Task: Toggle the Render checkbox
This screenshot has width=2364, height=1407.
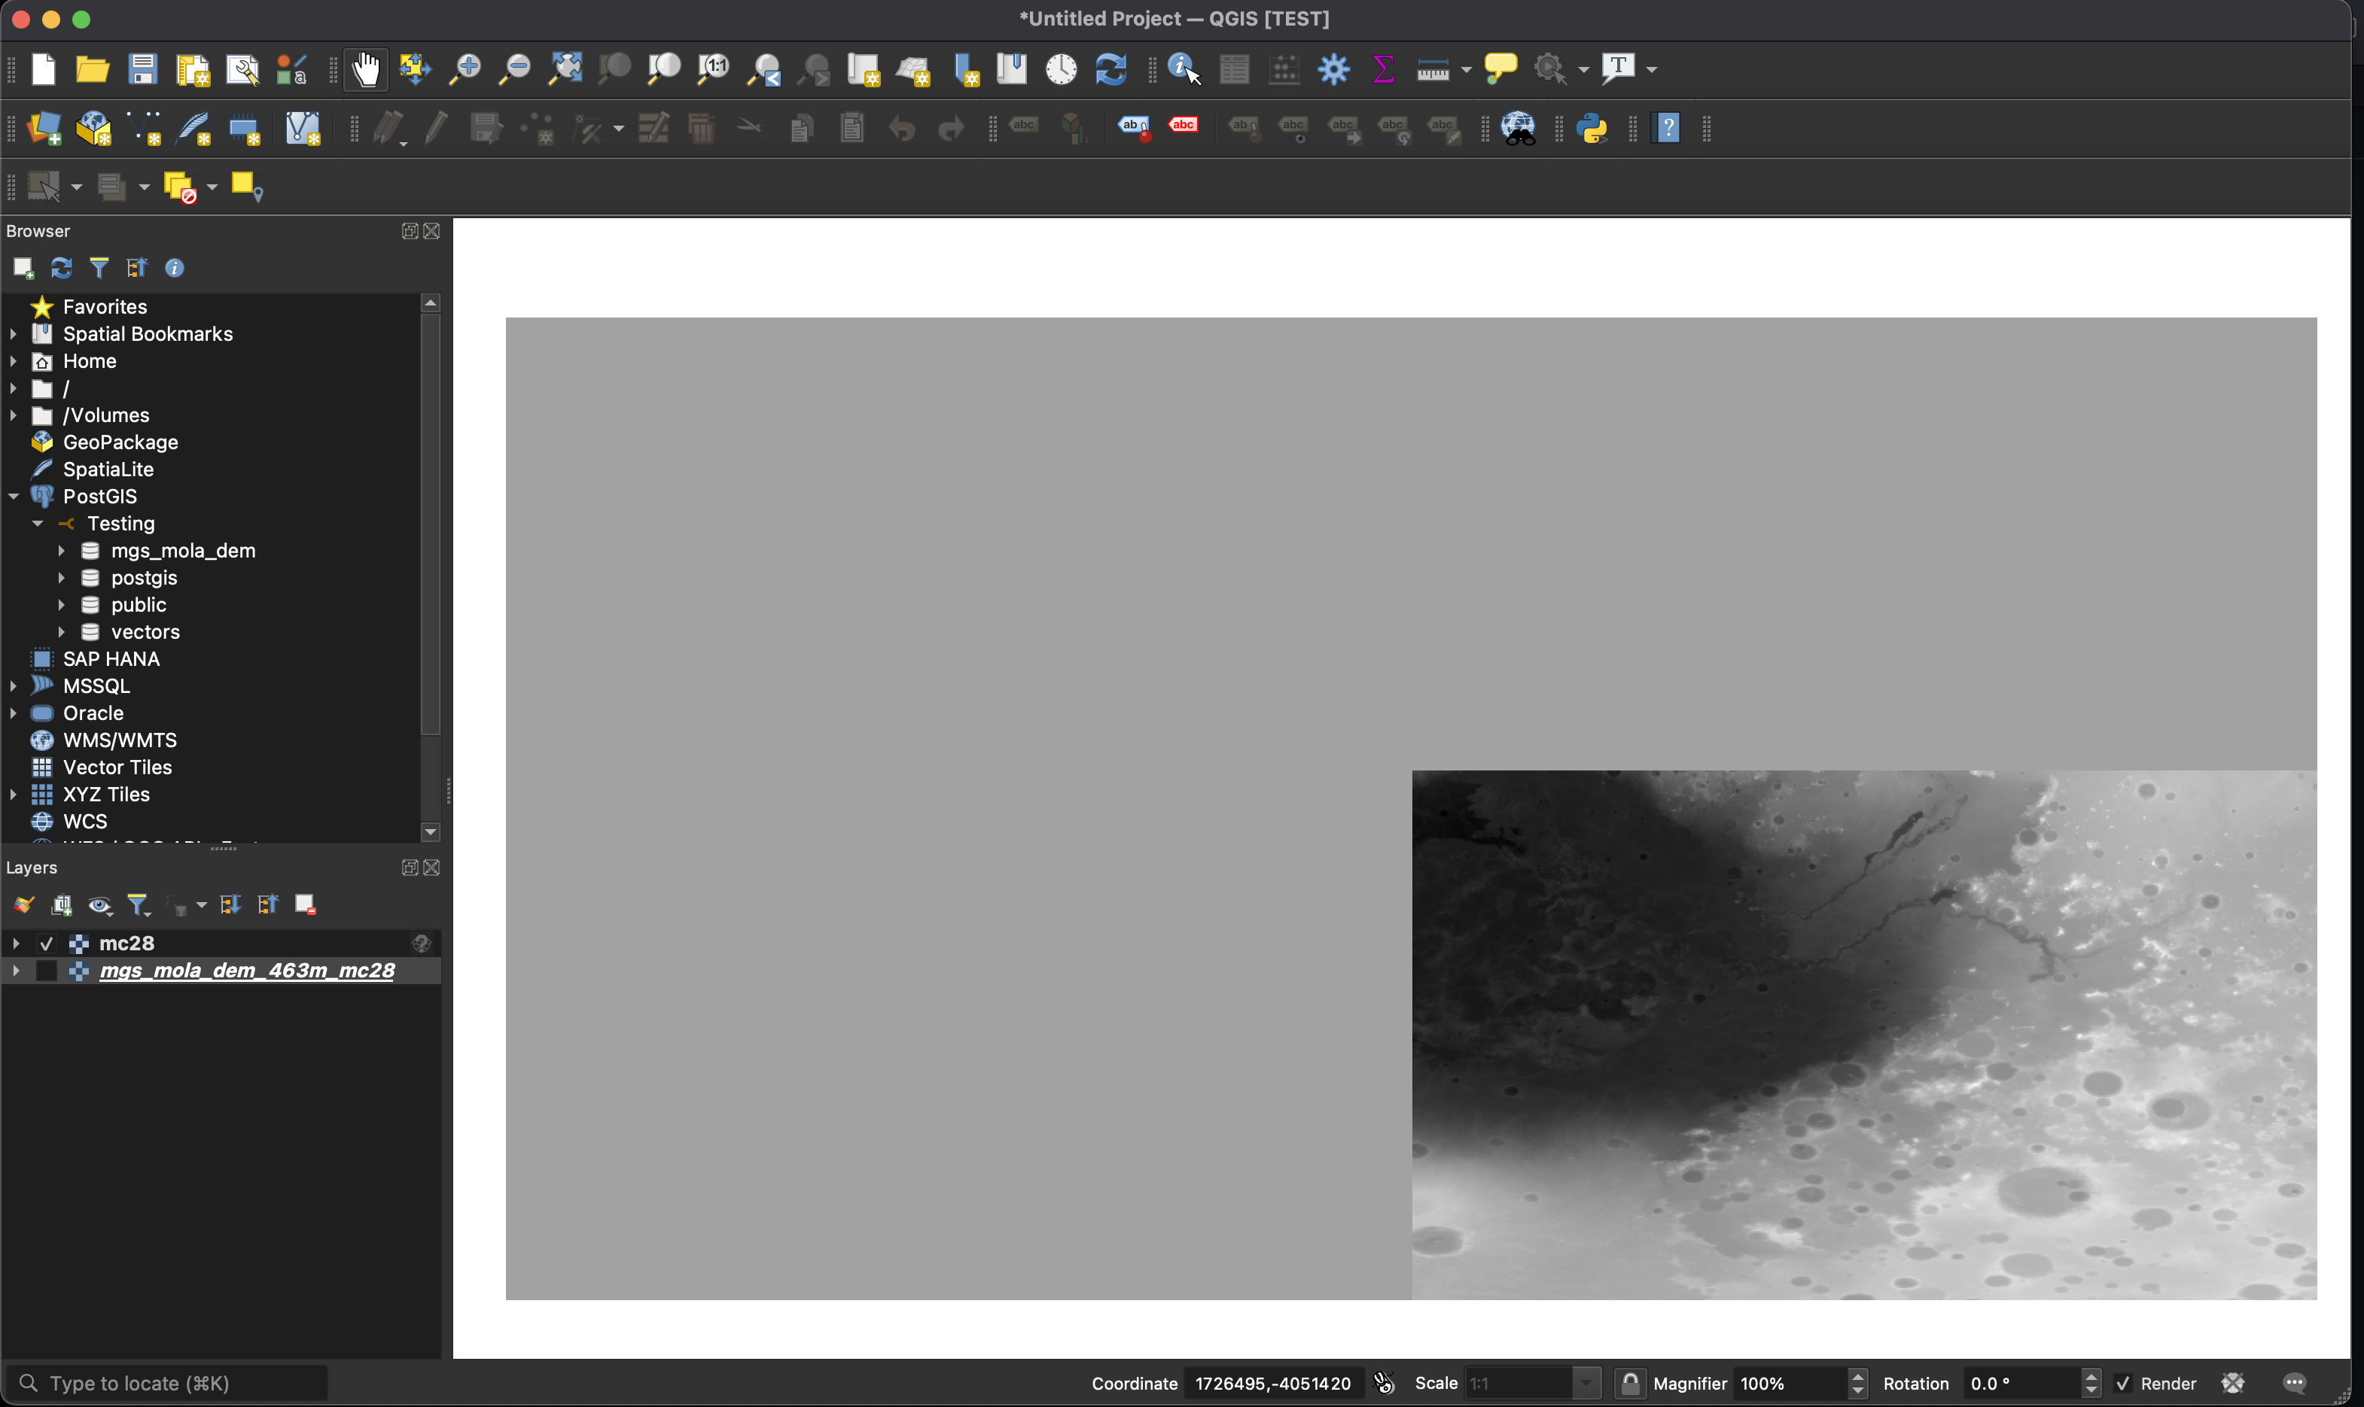Action: tap(2124, 1383)
